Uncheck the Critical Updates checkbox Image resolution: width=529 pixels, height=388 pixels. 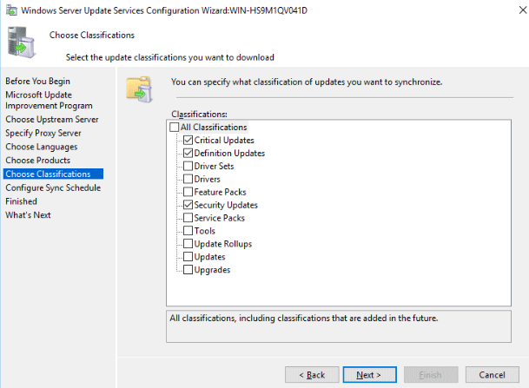[x=188, y=141]
